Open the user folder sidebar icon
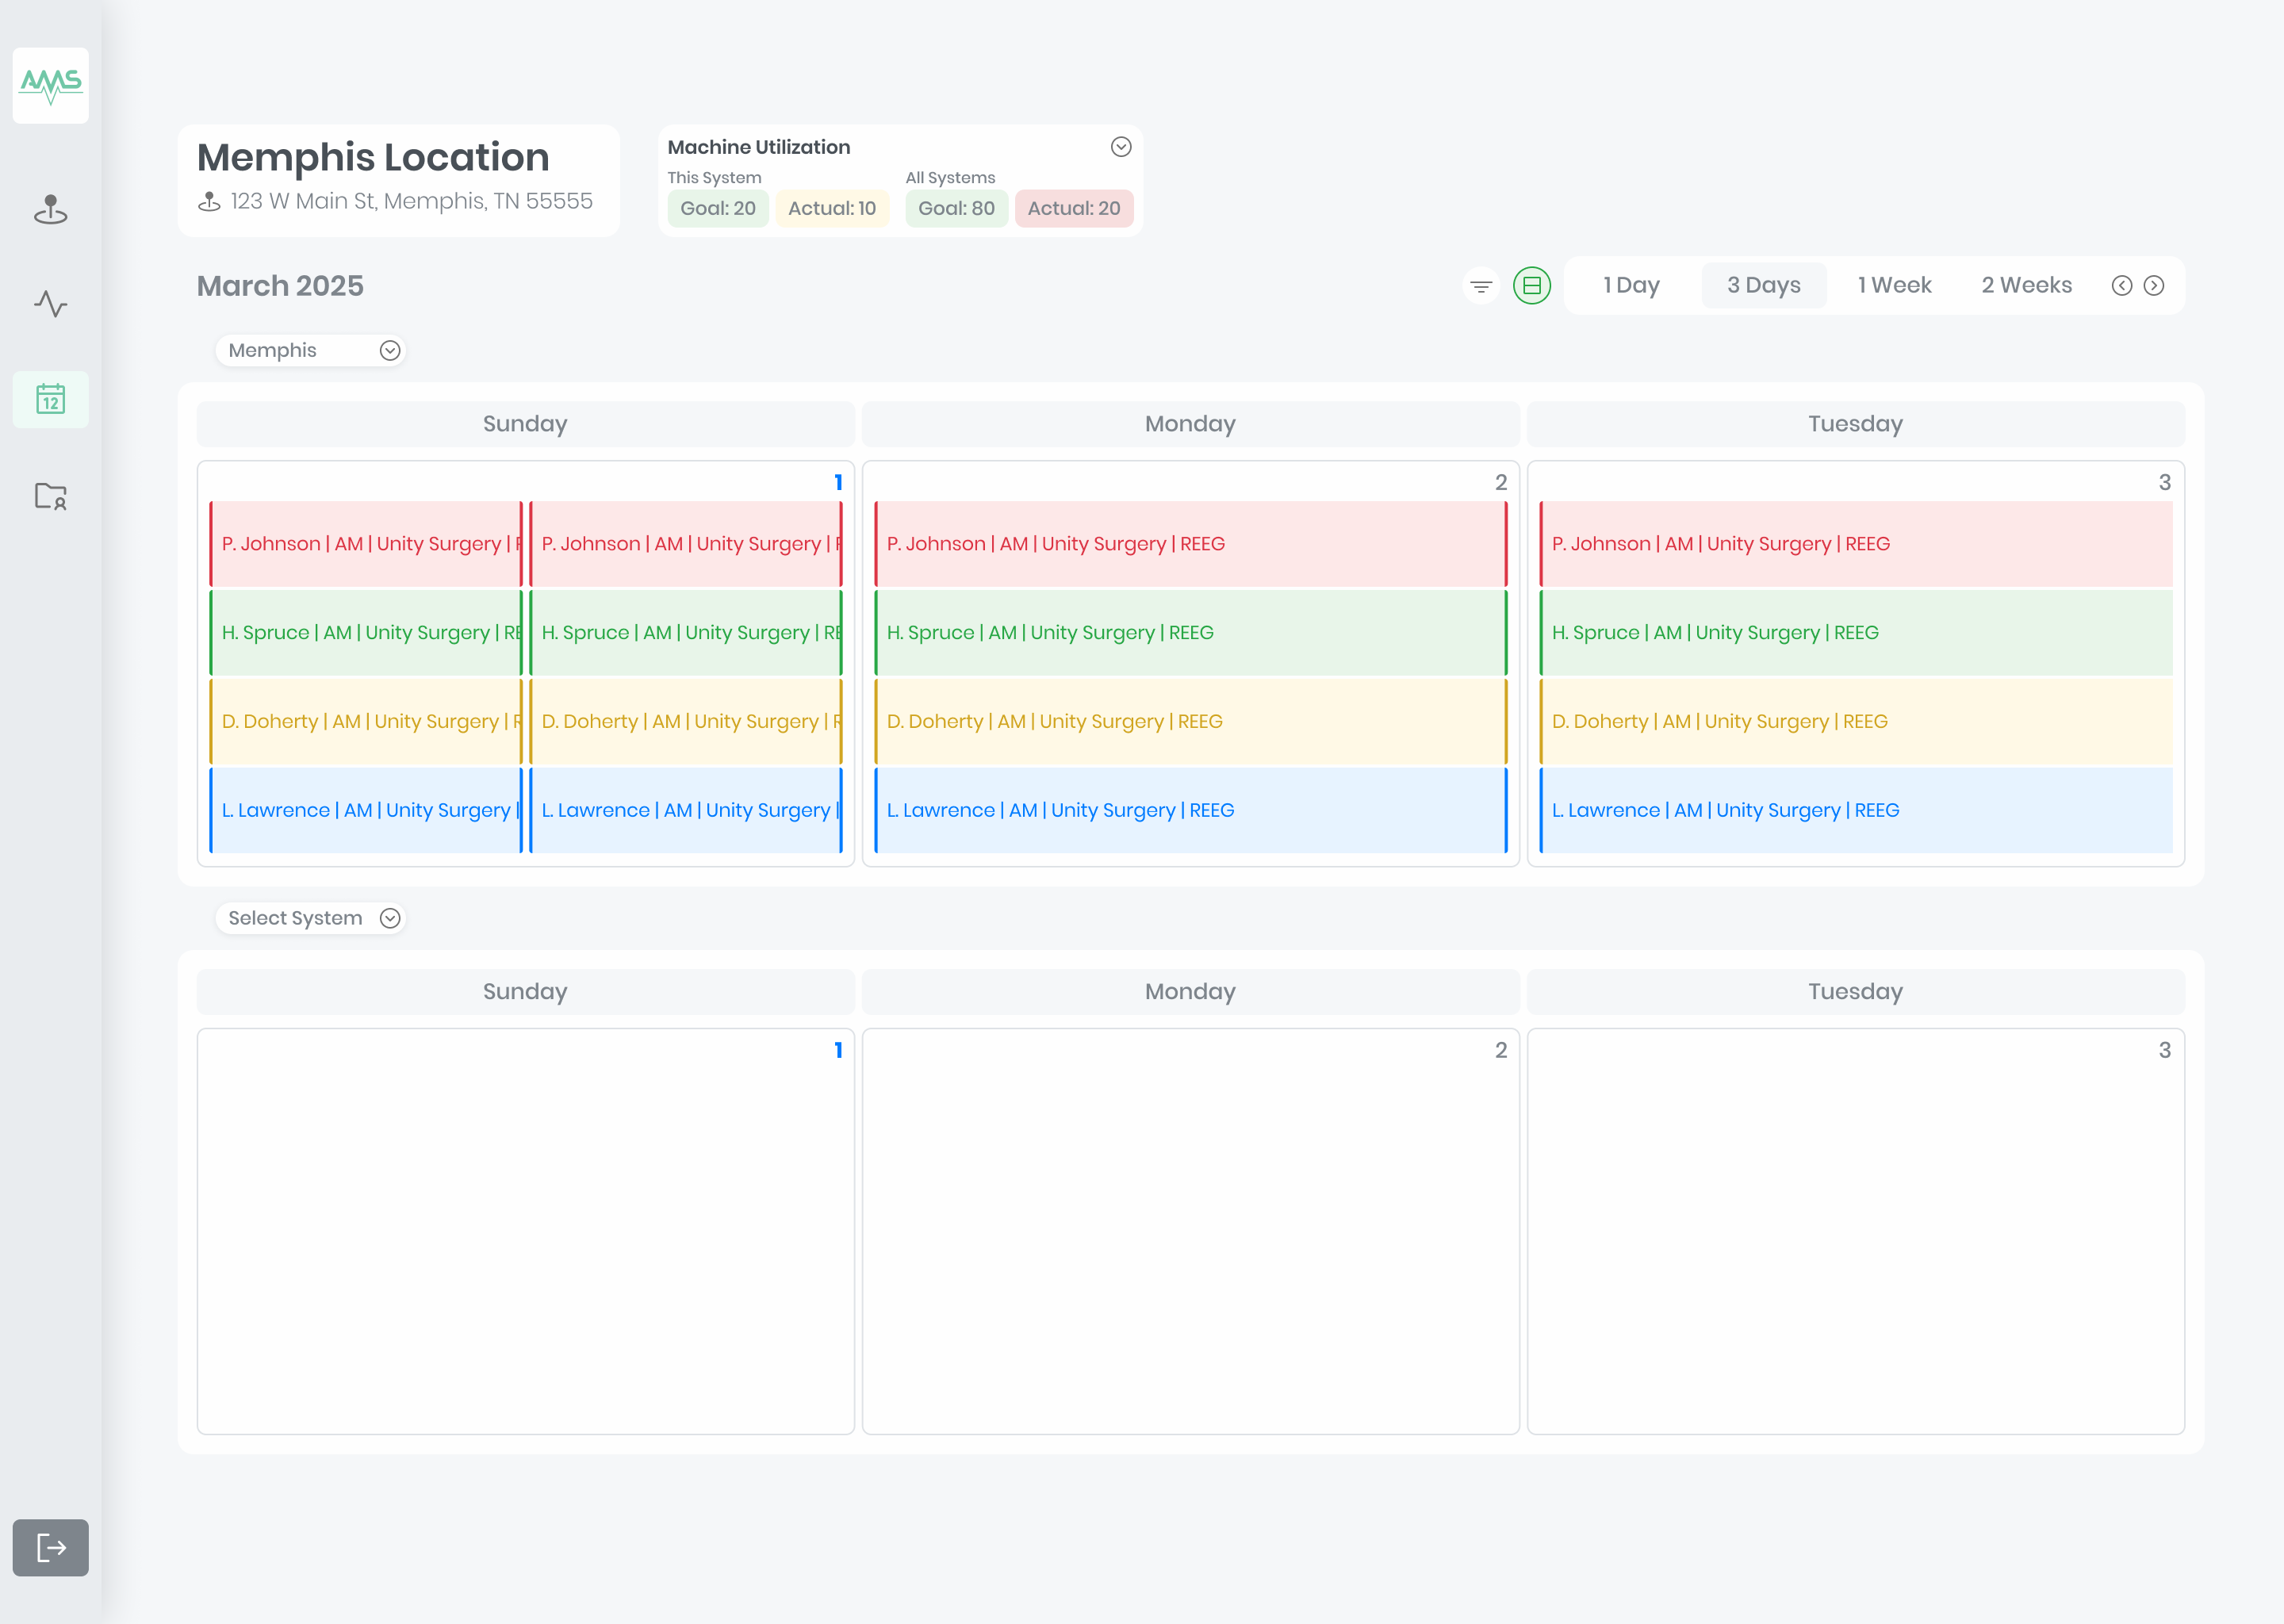The width and height of the screenshot is (2284, 1624). 50,495
